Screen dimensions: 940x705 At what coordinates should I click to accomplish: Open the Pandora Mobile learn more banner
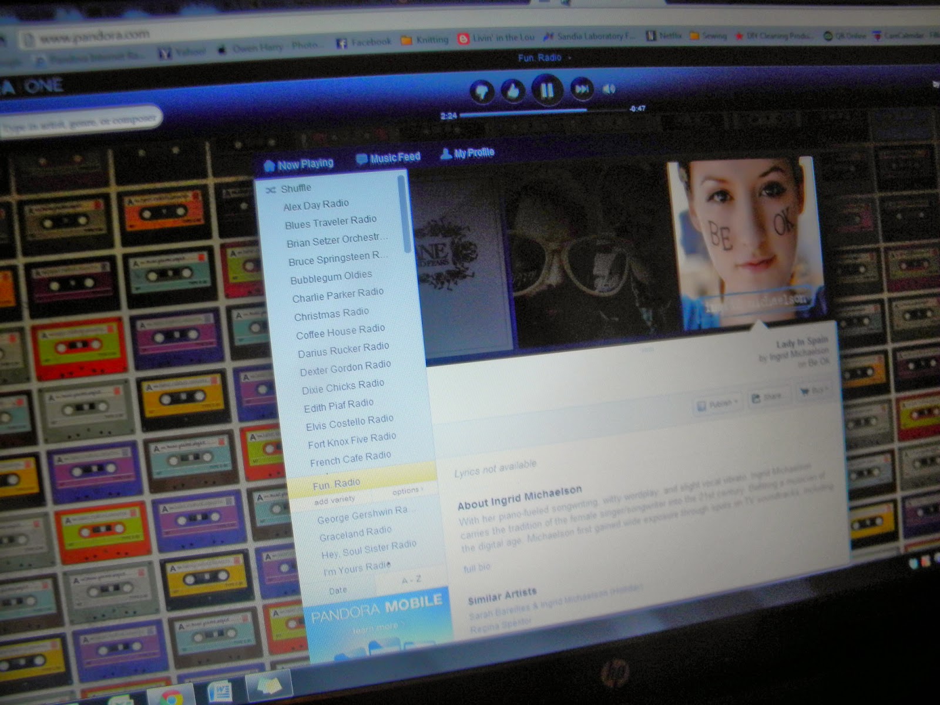click(x=378, y=625)
